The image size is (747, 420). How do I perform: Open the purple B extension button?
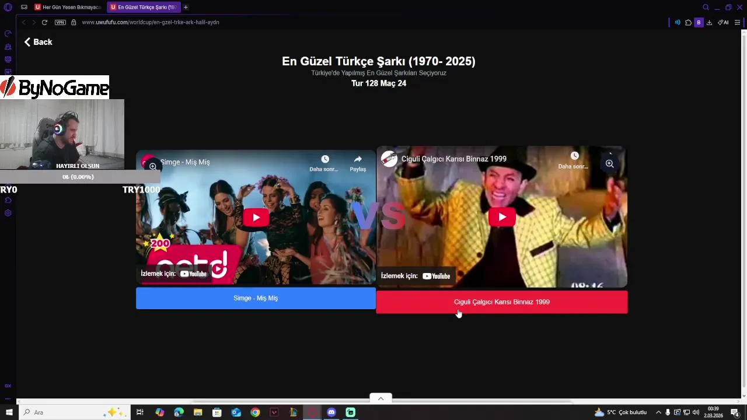[x=699, y=22]
